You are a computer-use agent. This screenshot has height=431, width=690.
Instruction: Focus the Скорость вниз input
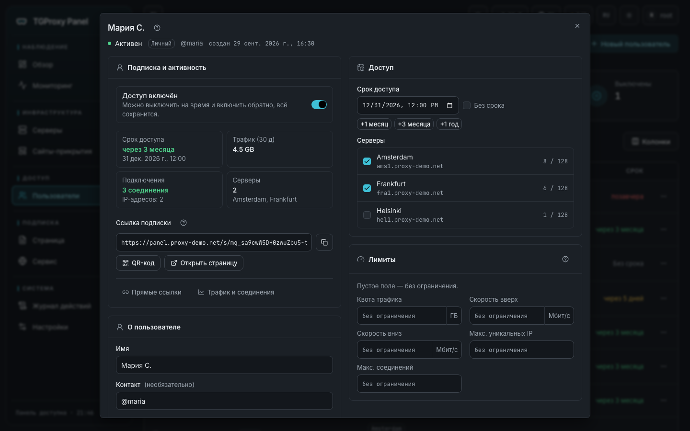tap(394, 350)
